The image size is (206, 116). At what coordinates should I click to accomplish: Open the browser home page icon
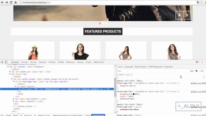pyautogui.click(x=15, y=2)
